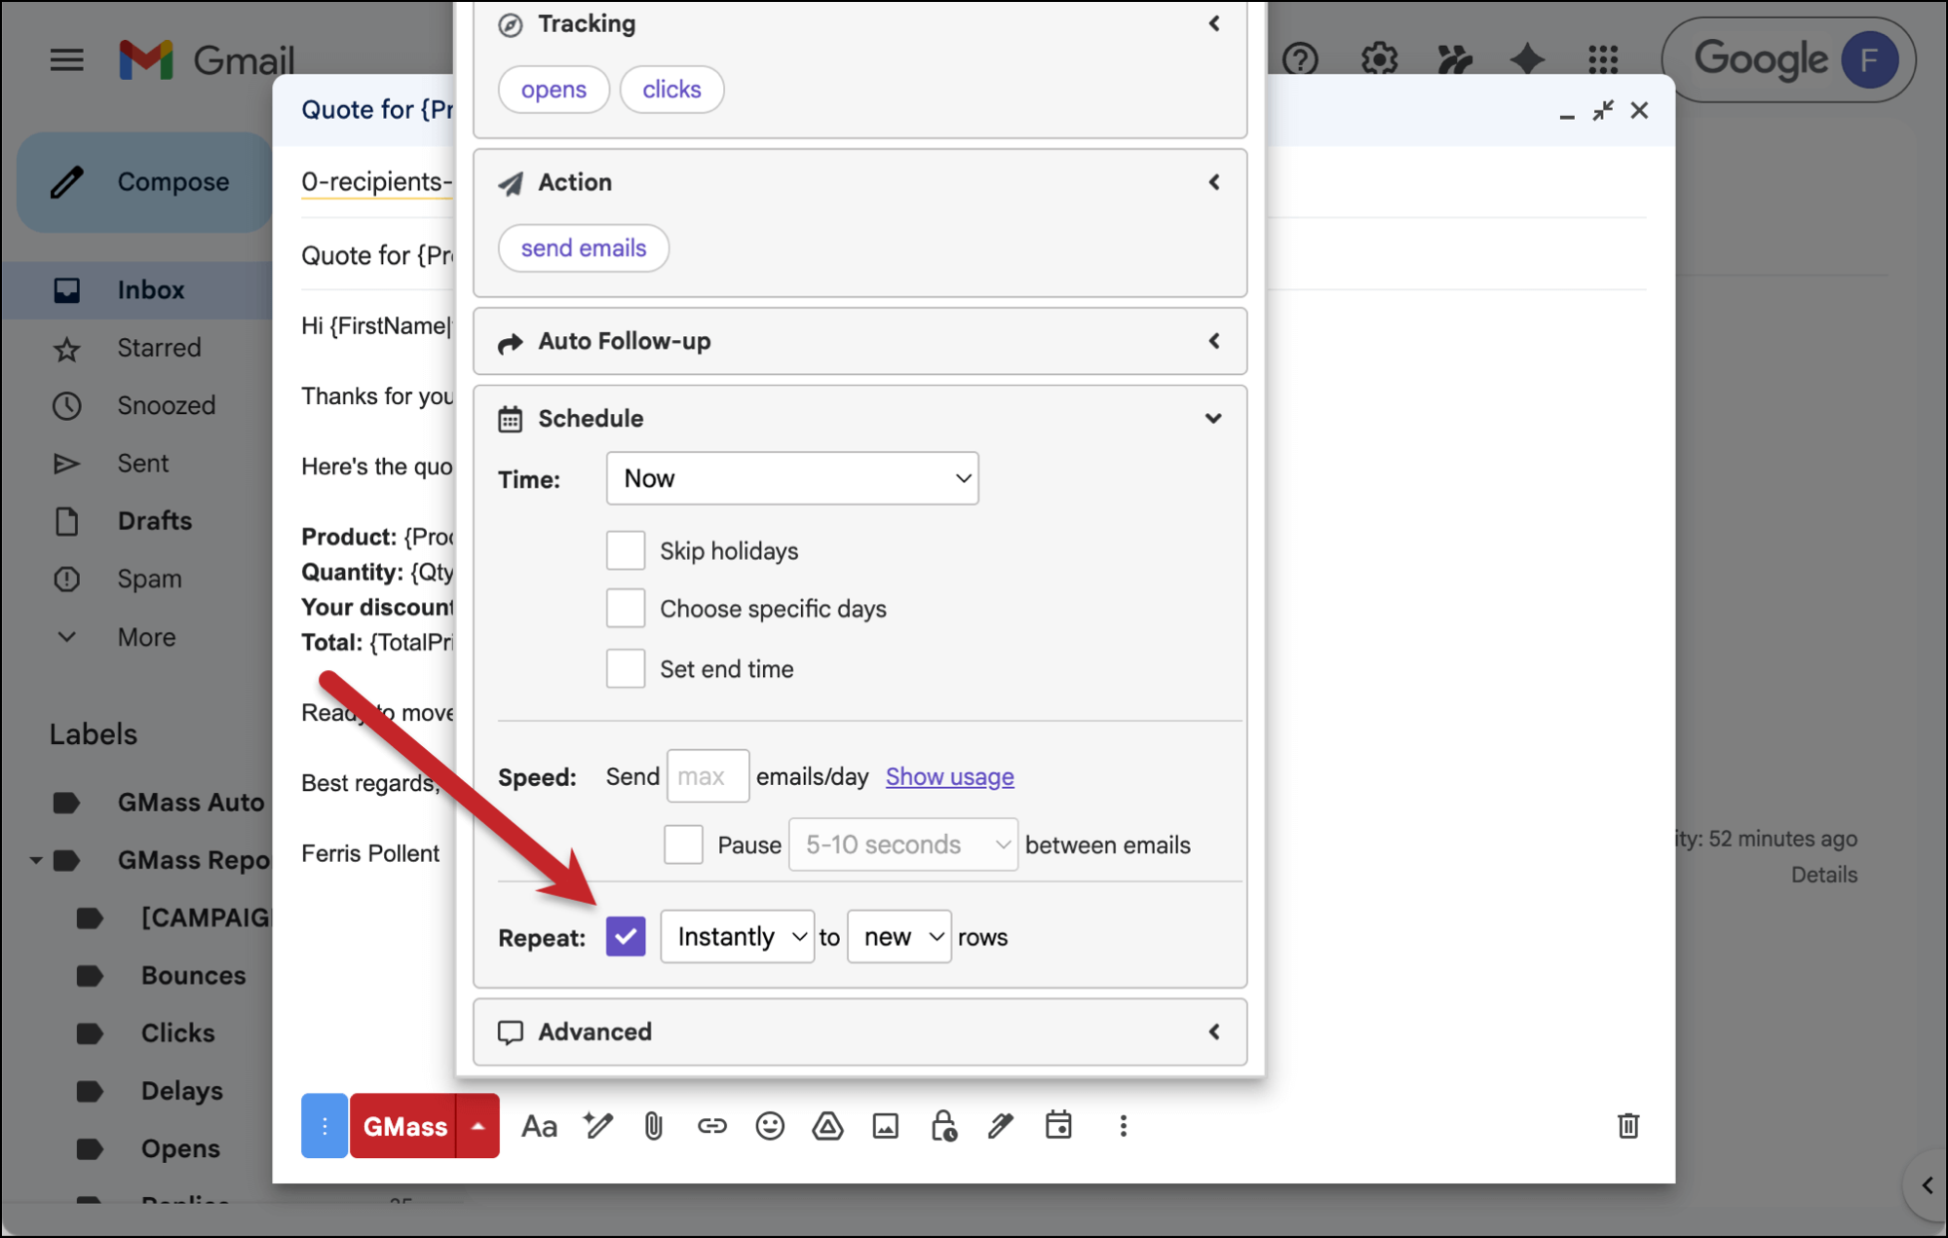The width and height of the screenshot is (1948, 1238).
Task: Click the Details link for account activity
Action: (1823, 875)
